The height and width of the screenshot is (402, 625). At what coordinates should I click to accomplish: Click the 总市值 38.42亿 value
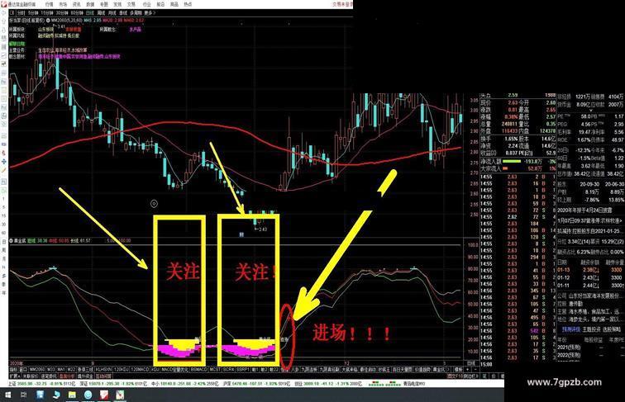click(x=582, y=174)
